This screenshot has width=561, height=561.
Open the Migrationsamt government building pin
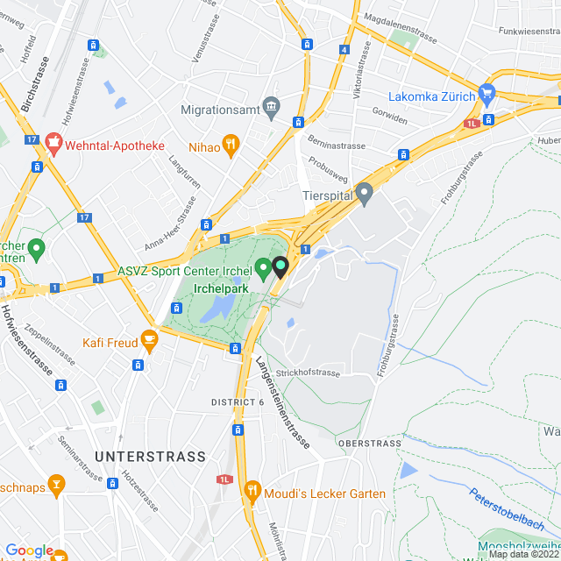point(271,109)
